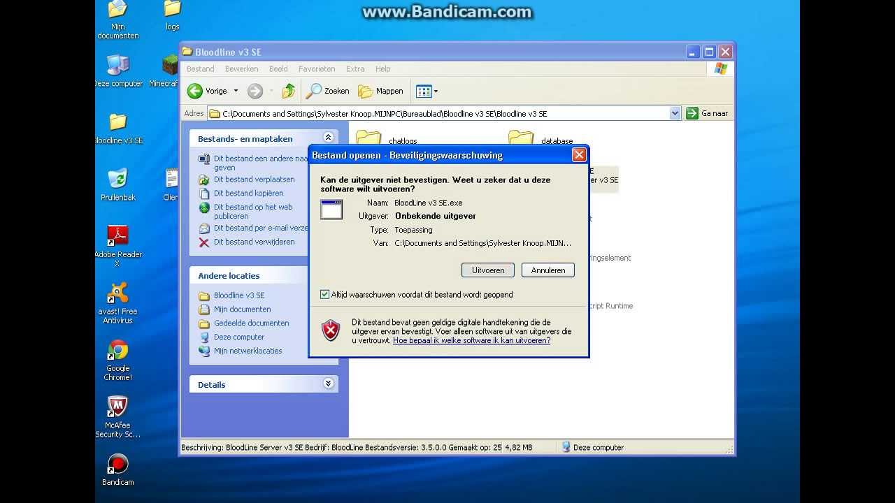The width and height of the screenshot is (895, 503).
Task: Uncheck 'Altijd waarschuwen voordat dit bestand wordt geopend'
Action: pyautogui.click(x=324, y=295)
